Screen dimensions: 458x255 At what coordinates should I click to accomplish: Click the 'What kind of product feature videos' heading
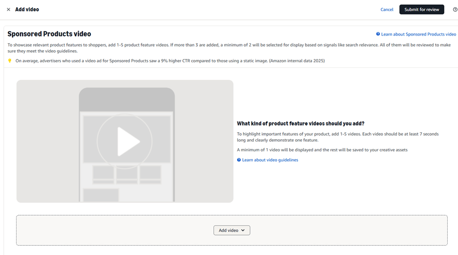[x=300, y=124]
